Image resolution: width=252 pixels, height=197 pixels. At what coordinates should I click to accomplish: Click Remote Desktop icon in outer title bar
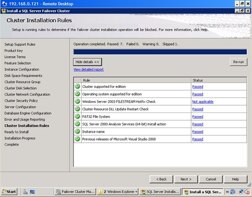click(4, 4)
